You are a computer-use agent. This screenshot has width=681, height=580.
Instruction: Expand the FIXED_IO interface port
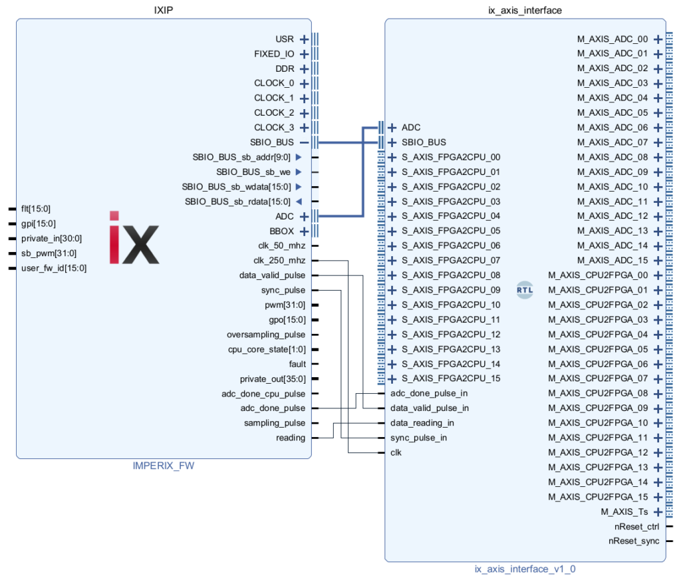(304, 54)
